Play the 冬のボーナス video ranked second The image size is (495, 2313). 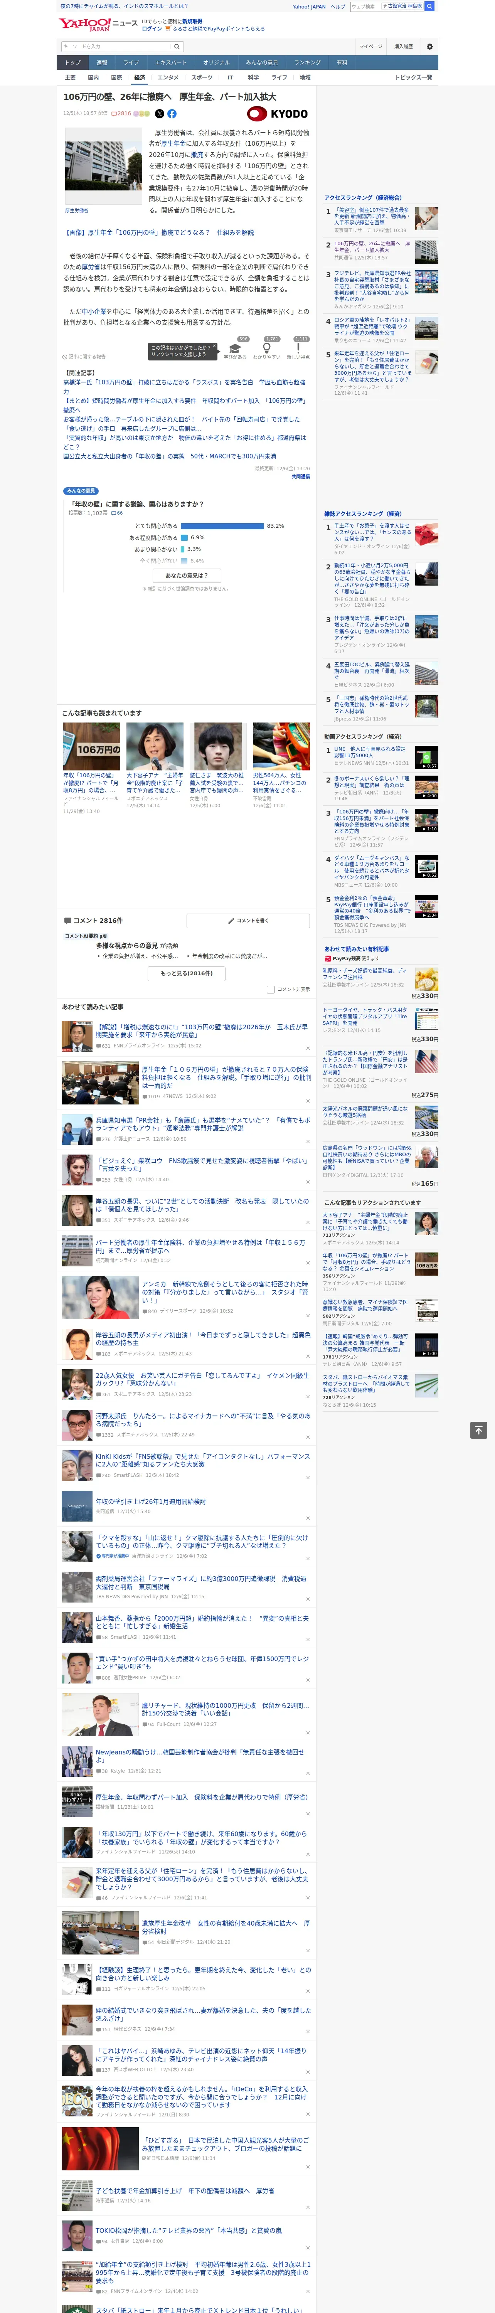427,788
